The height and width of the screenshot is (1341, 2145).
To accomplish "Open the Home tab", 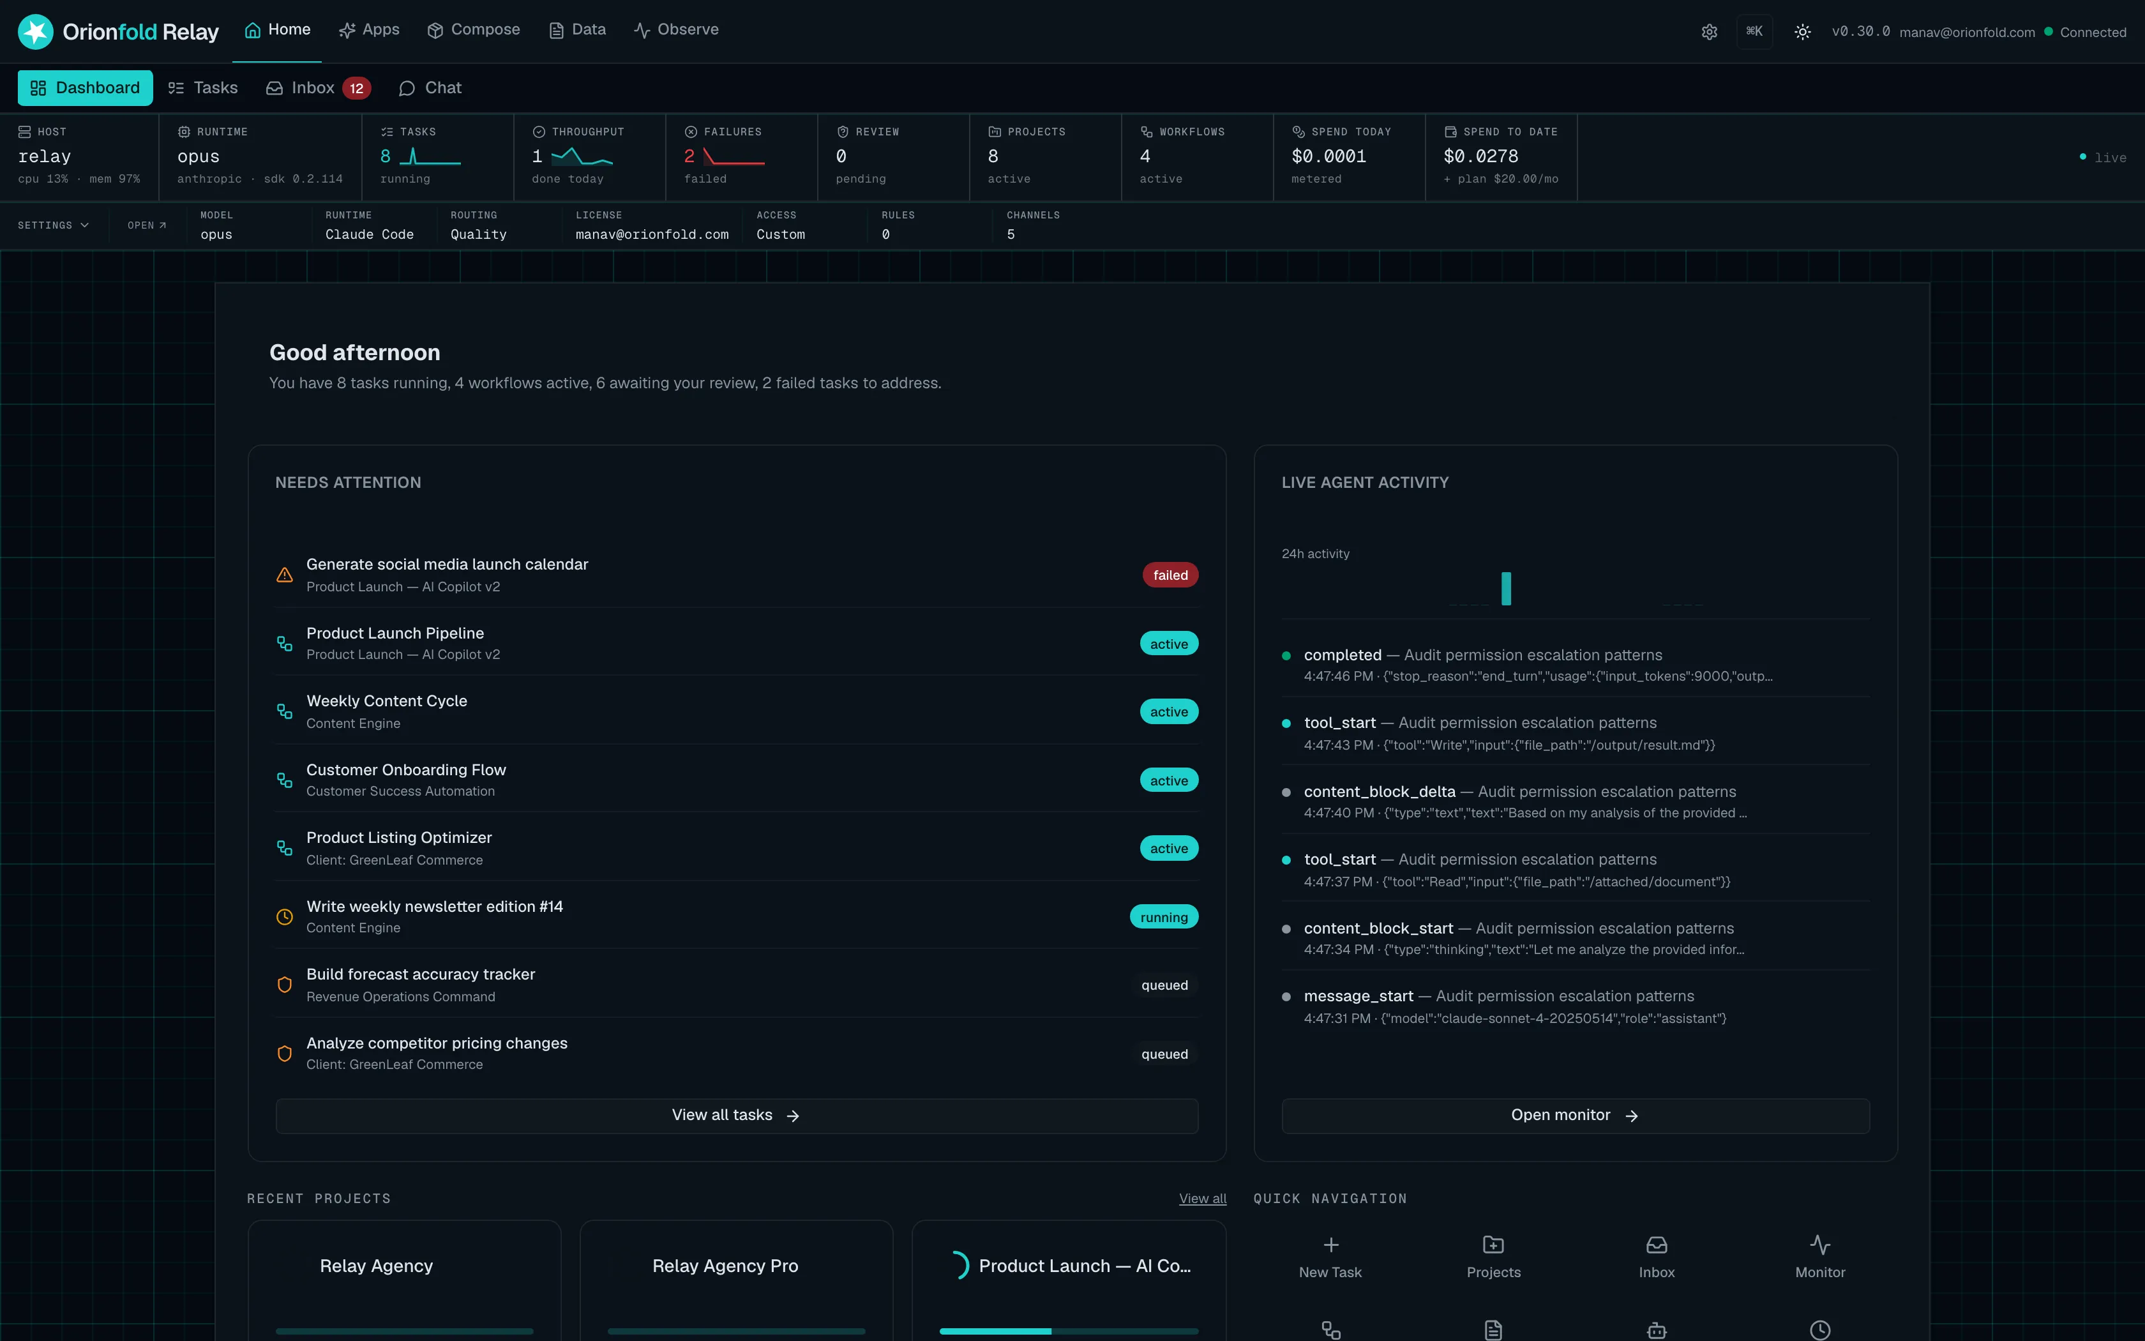I will pos(276,30).
